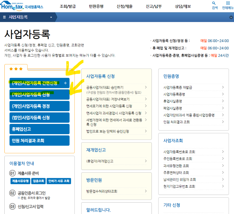
Task: Click the 휴폐업신고 button
Action: click(x=39, y=129)
